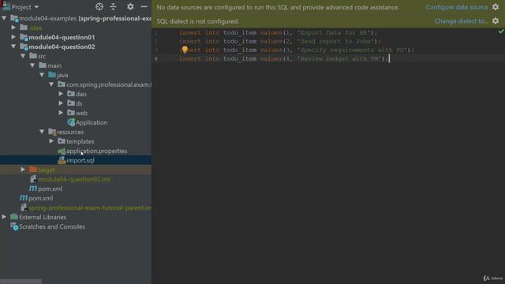This screenshot has height=284, width=505.
Task: Select pom.xml inside module04-question02
Action: tap(50, 189)
